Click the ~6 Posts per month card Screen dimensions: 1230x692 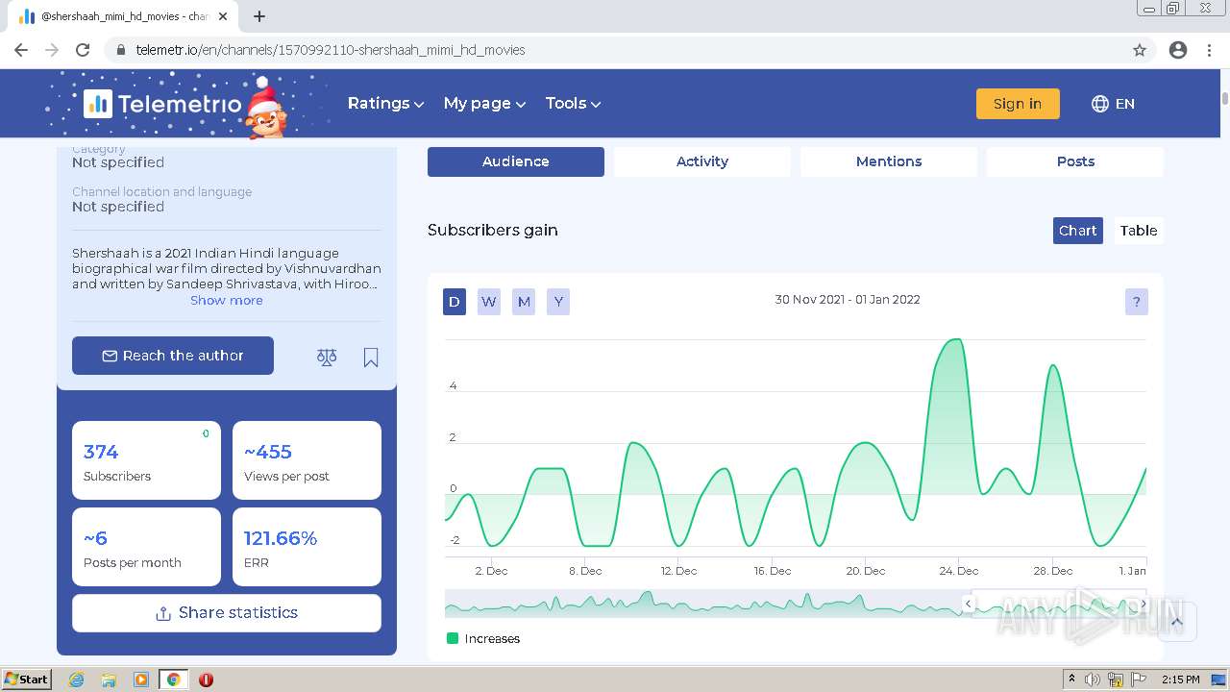pyautogui.click(x=146, y=547)
